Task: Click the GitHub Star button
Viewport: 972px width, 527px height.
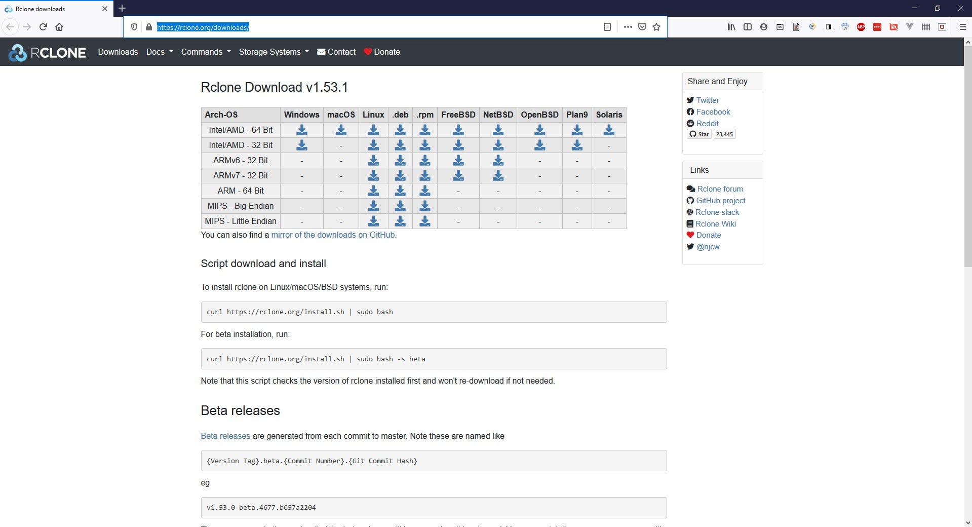Action: tap(699, 134)
